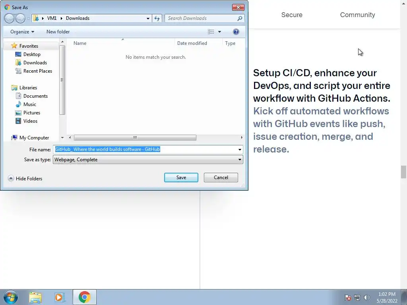
Task: Click the taskbar clock showing 1:02 PM
Action: 387,297
